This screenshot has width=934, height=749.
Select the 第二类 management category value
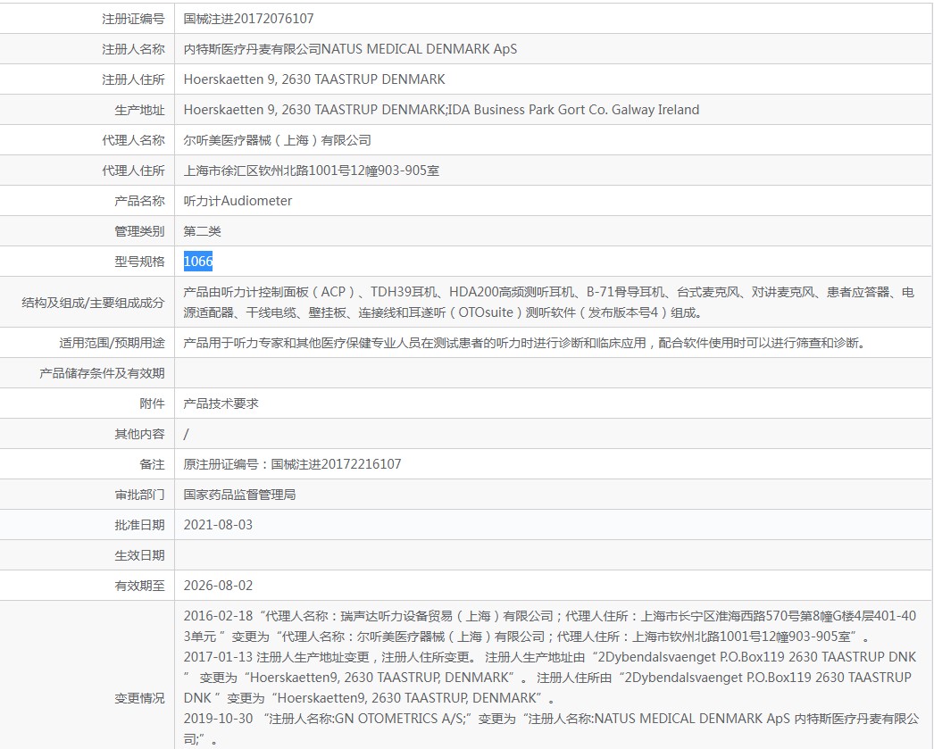(x=202, y=231)
